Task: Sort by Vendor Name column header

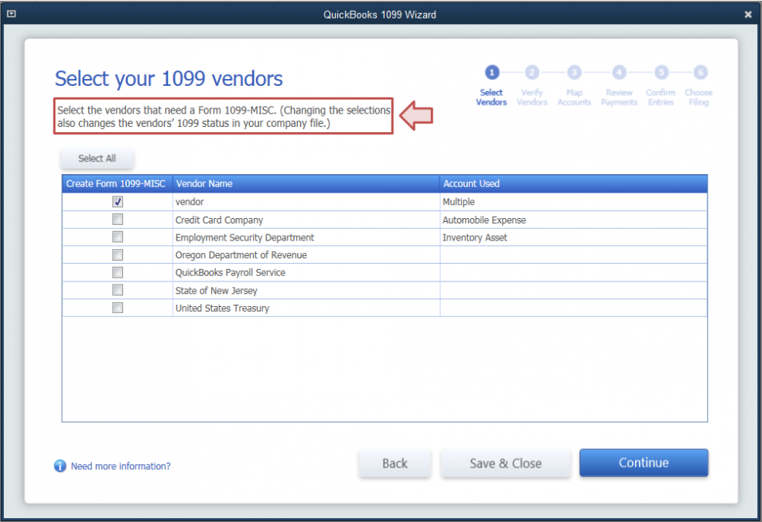Action: [x=306, y=183]
